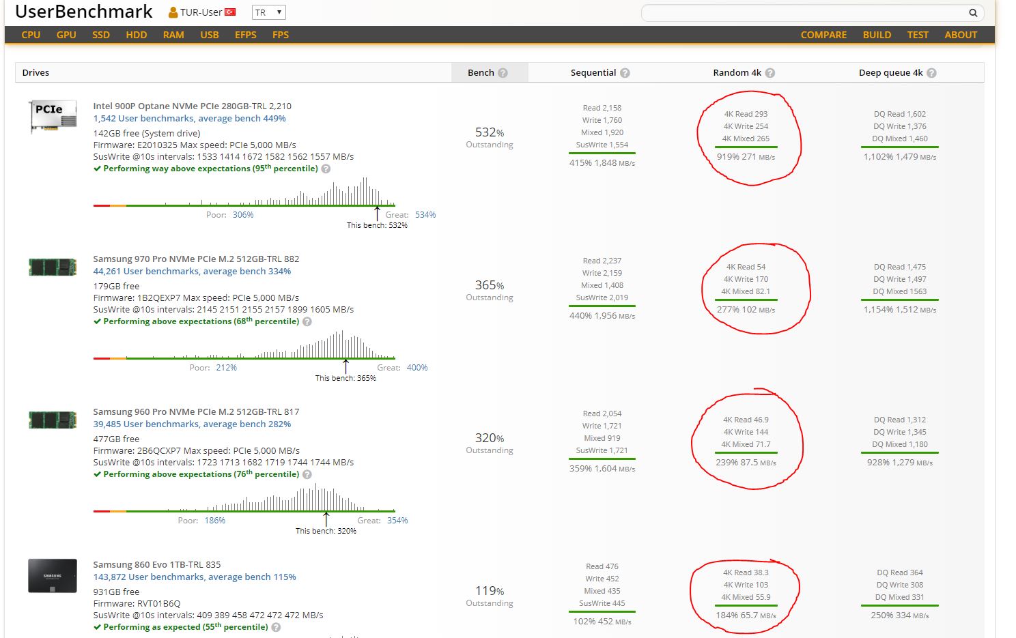The width and height of the screenshot is (1016, 638).
Task: Click the 119% Outstanding bench score
Action: pos(490,596)
